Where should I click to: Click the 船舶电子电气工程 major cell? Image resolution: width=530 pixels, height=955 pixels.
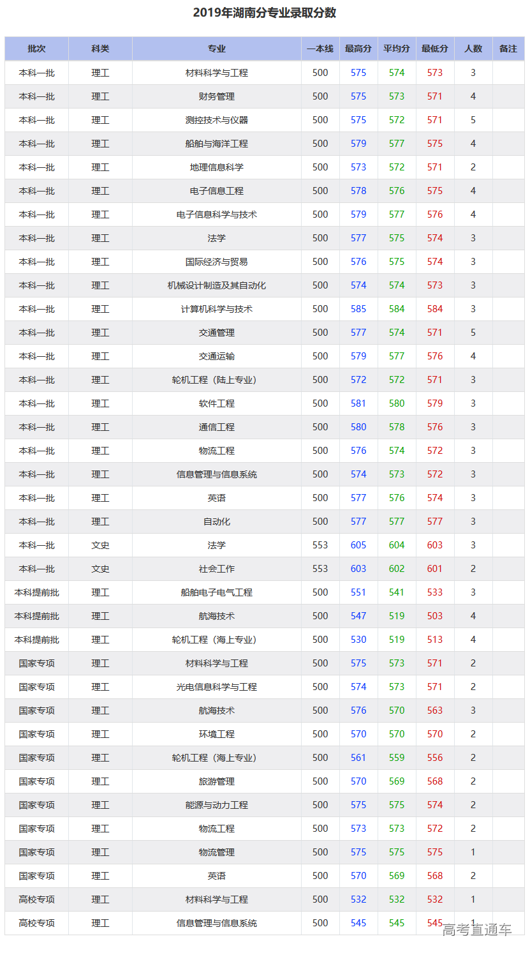coord(216,592)
